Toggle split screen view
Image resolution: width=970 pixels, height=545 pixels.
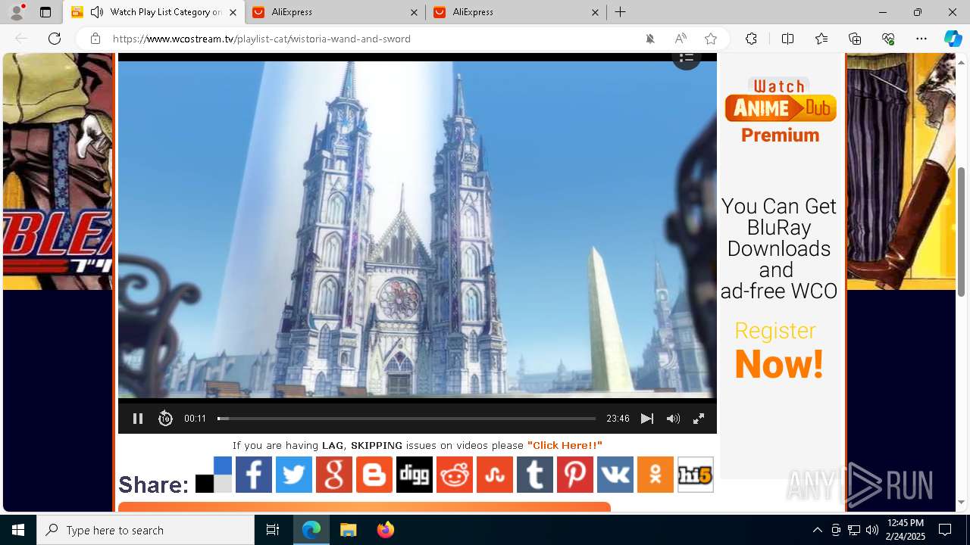click(x=787, y=39)
